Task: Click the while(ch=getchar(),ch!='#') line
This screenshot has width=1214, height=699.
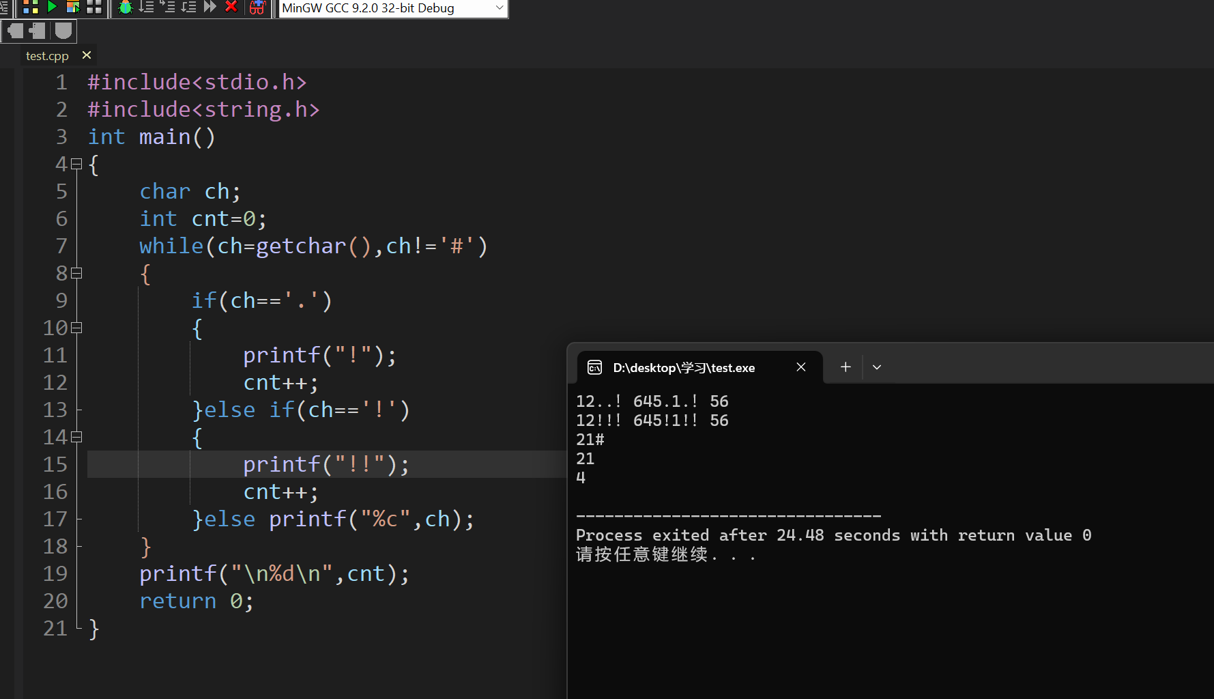Action: tap(314, 246)
